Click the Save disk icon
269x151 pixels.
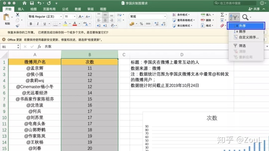32,3
